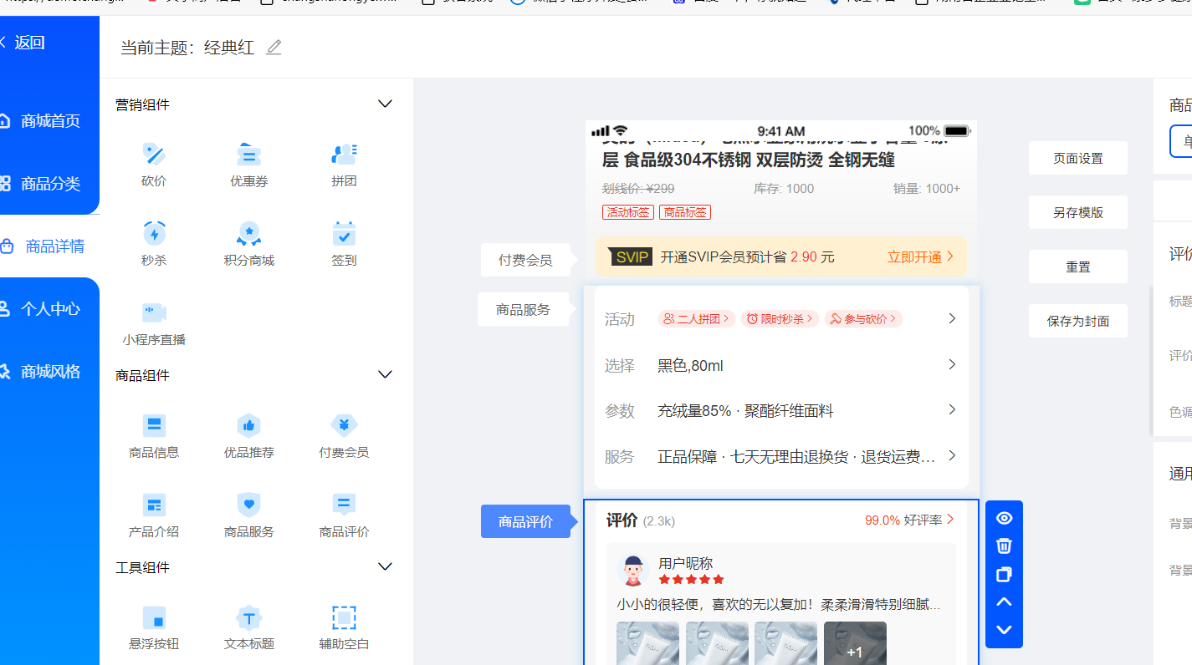Select the 积分商城 points mall icon
The width and height of the screenshot is (1192, 665).
249,233
